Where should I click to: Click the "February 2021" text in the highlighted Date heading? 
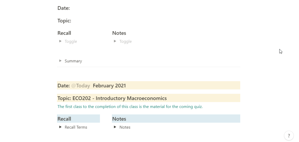click(109, 86)
